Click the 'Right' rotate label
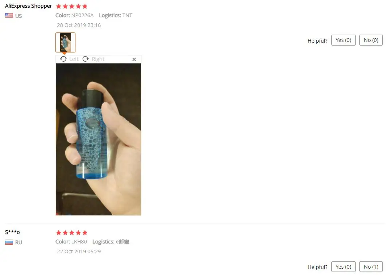The width and height of the screenshot is (390, 277). pos(98,59)
